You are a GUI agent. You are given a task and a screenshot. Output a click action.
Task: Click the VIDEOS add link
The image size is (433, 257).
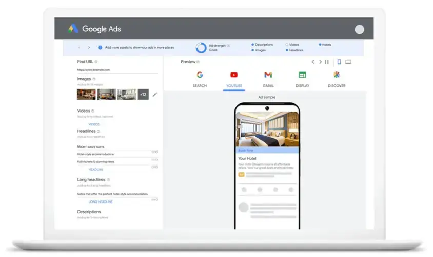coord(94,124)
